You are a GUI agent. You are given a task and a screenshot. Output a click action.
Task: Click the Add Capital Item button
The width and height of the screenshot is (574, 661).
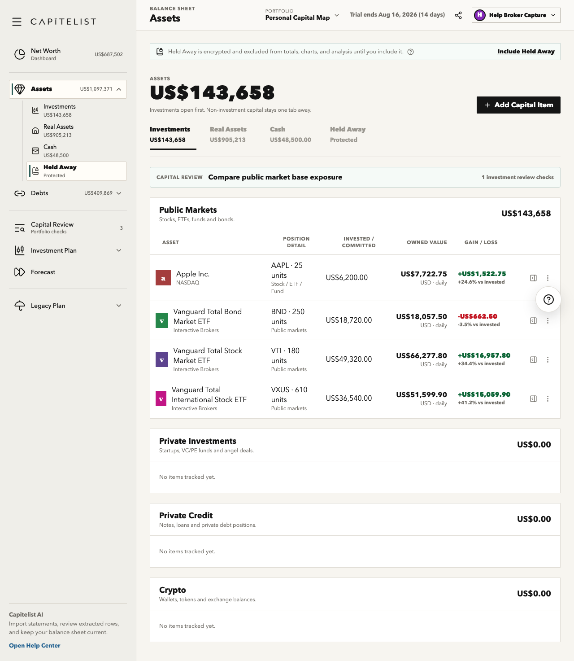point(518,105)
